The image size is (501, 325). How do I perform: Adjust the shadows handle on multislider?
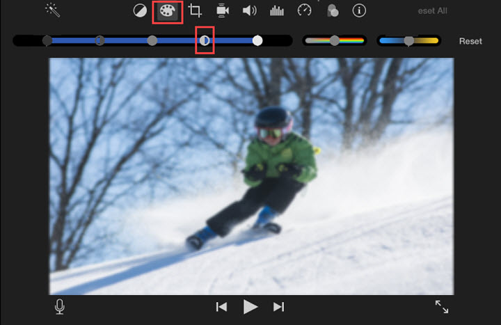pos(47,40)
